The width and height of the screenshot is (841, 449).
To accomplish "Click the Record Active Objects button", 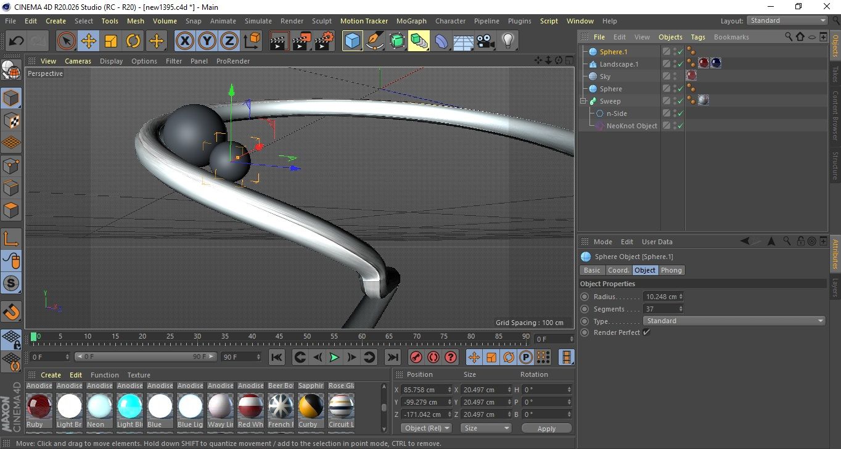I will pyautogui.click(x=416, y=357).
